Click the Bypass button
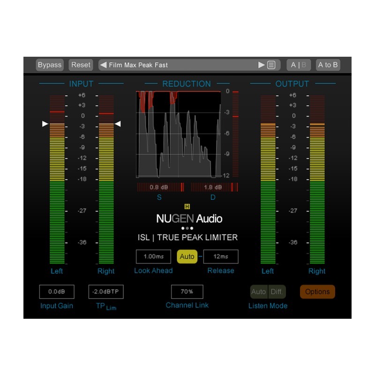The height and width of the screenshot is (375, 375). [x=50, y=65]
